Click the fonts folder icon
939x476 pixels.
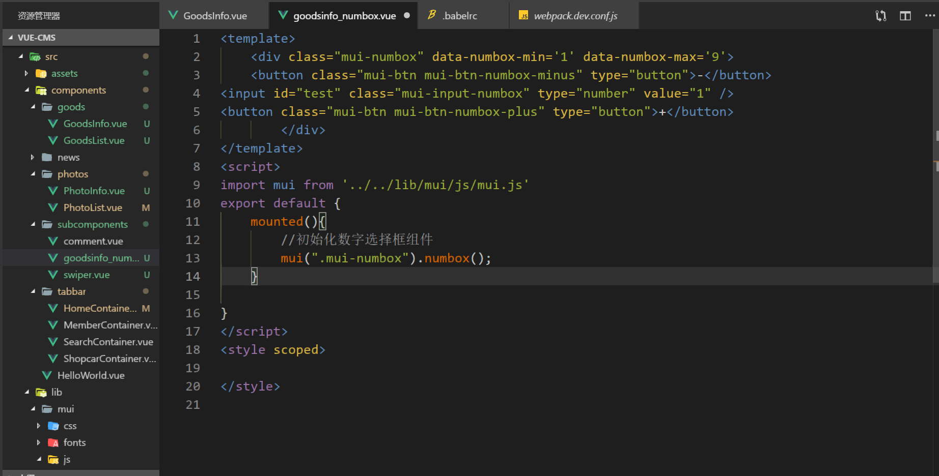[53, 442]
